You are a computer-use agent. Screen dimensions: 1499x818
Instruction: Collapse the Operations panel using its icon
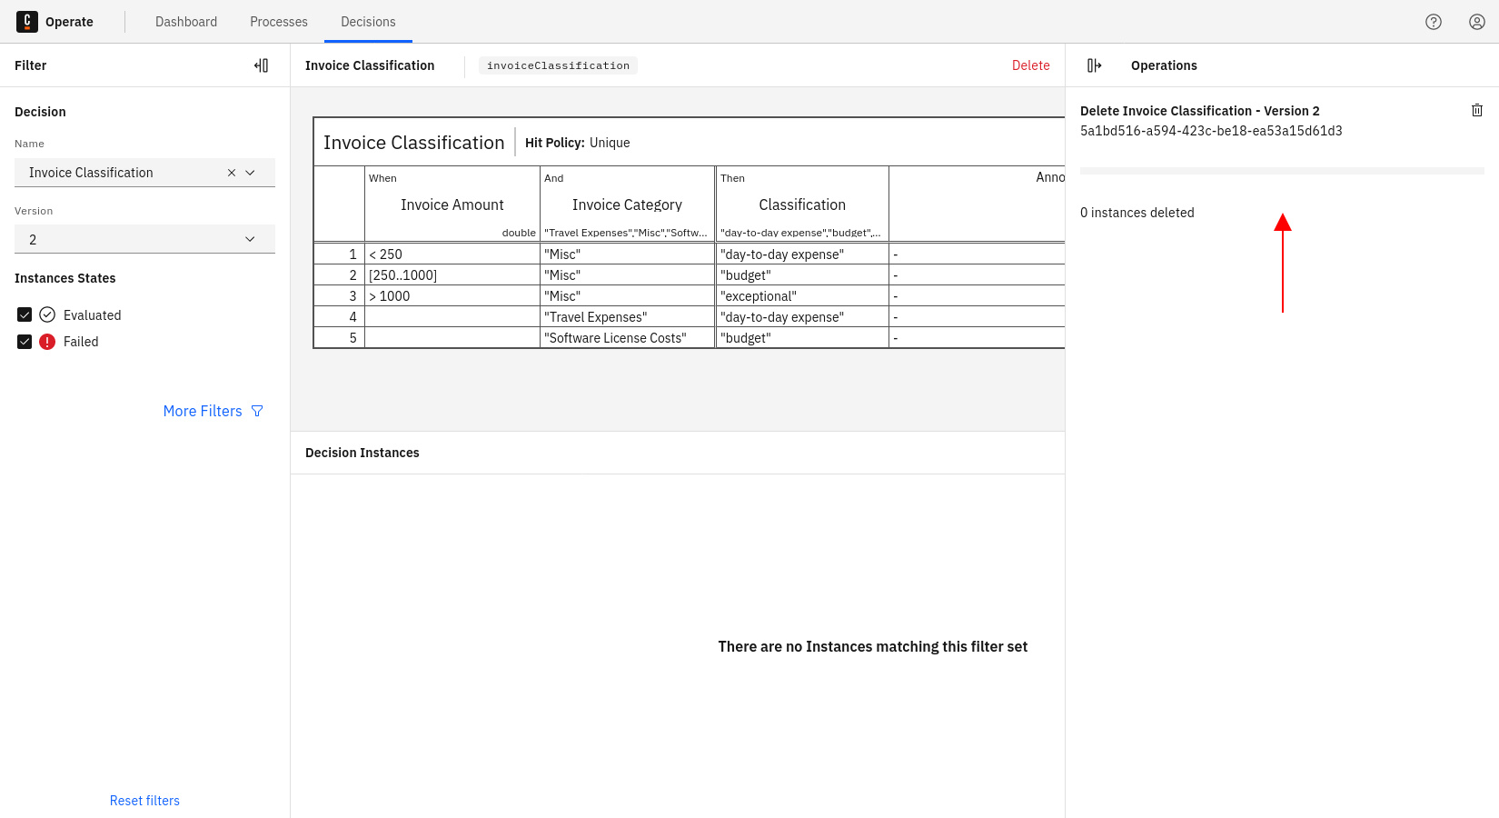[1094, 65]
